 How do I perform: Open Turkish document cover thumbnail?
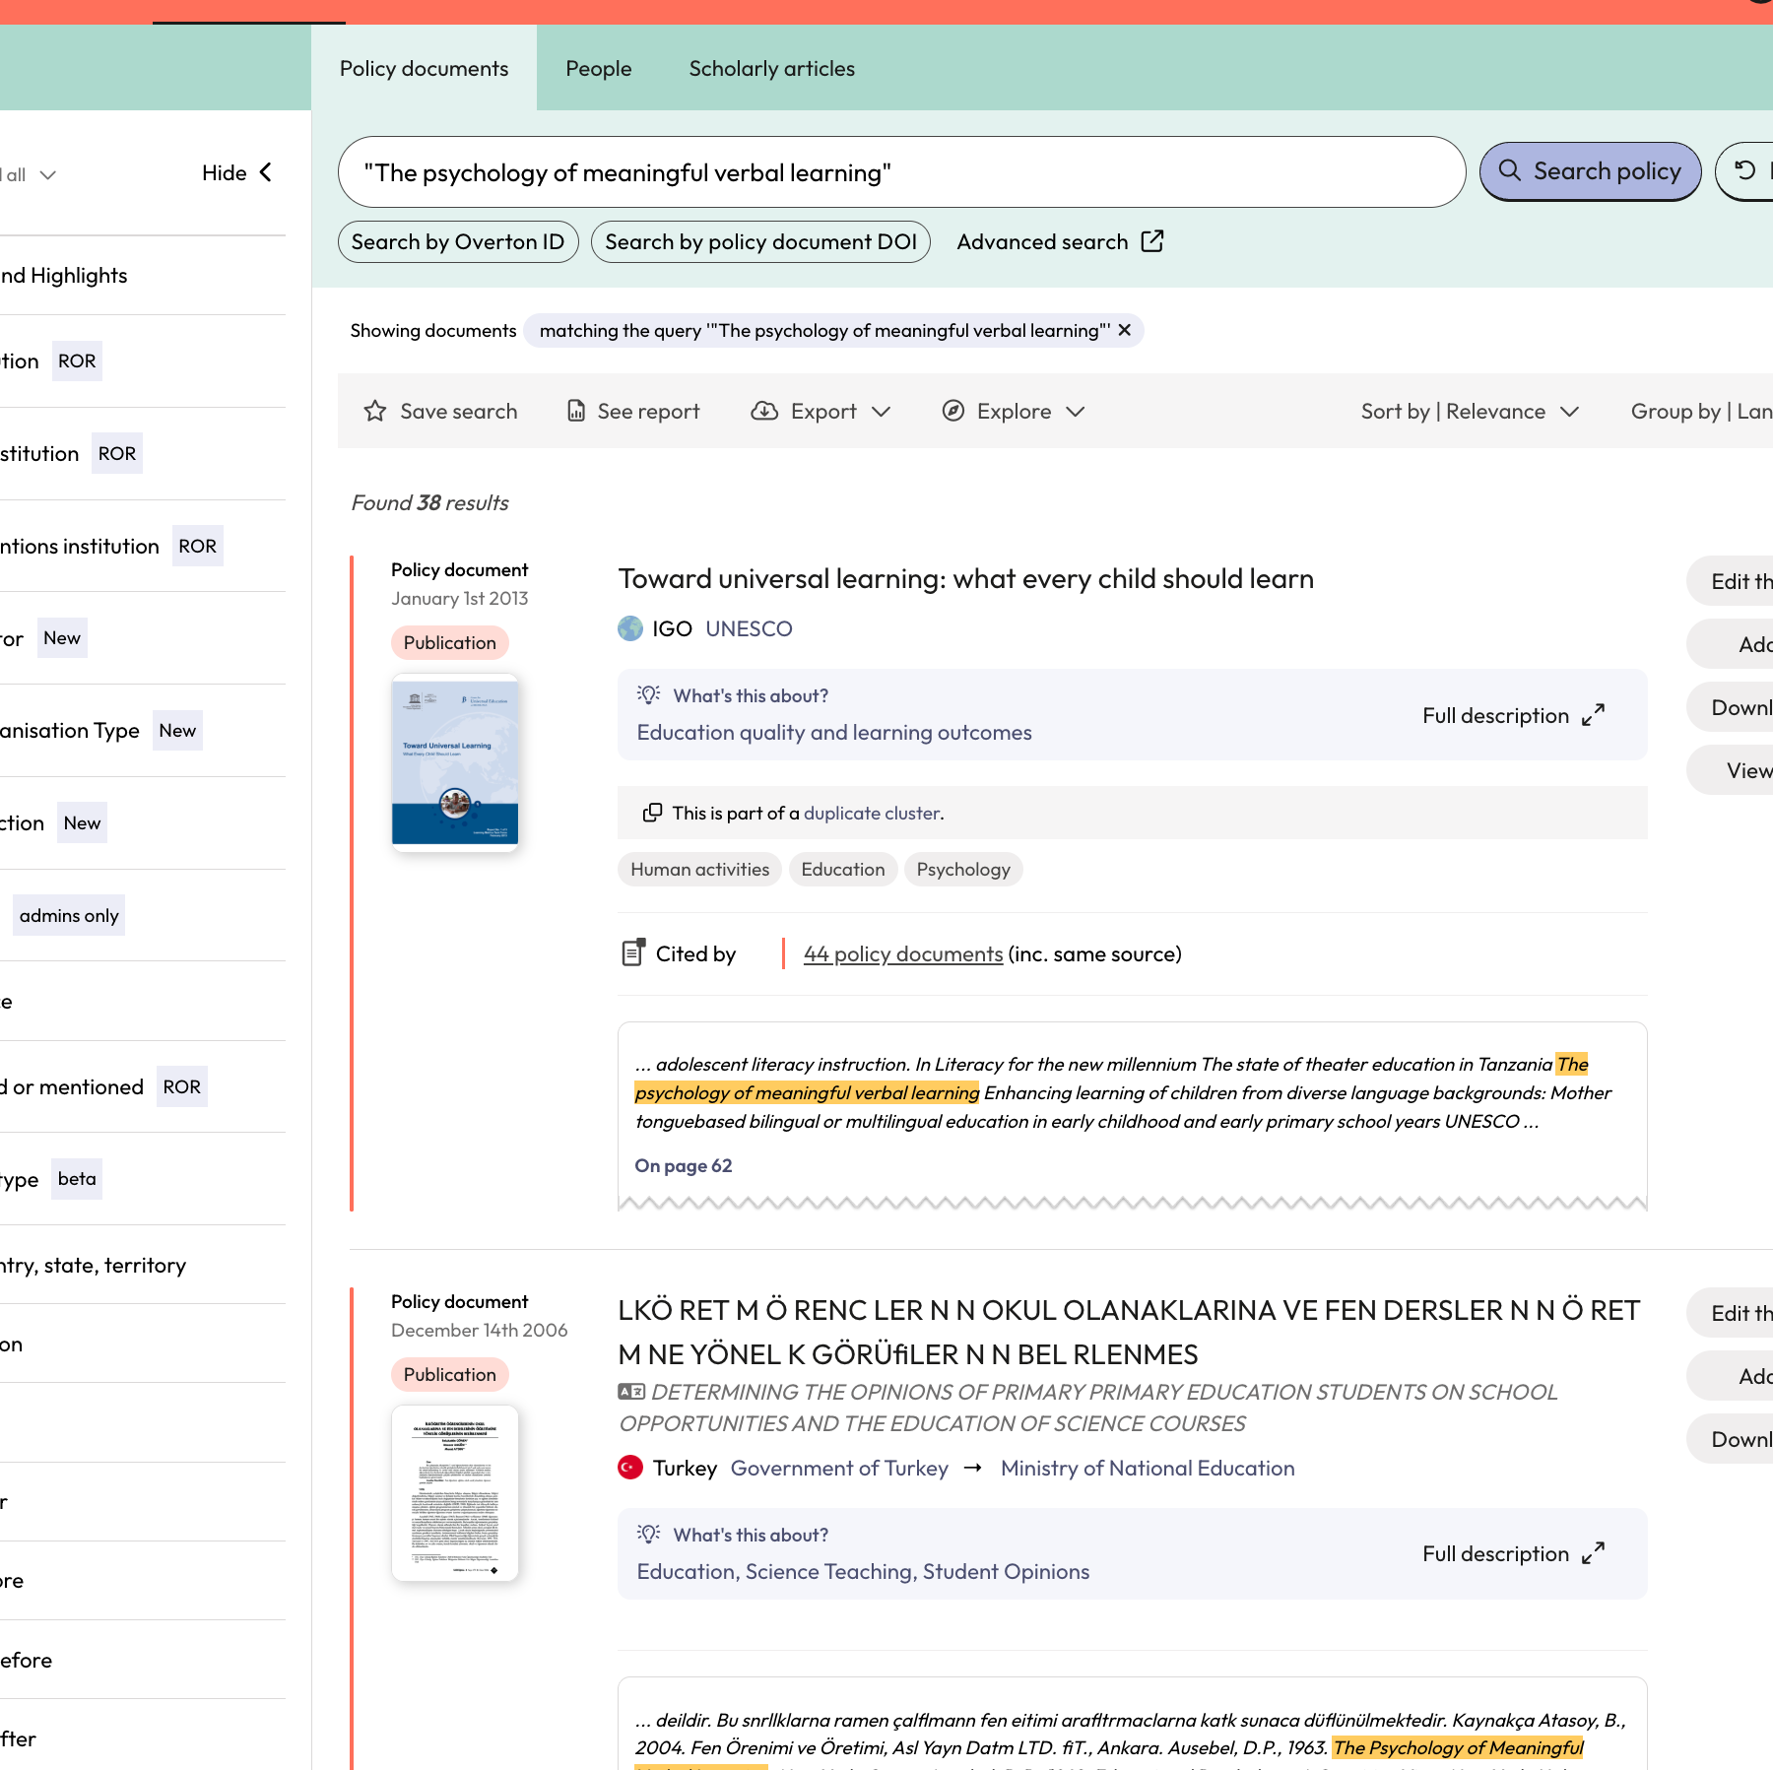[x=455, y=1492]
